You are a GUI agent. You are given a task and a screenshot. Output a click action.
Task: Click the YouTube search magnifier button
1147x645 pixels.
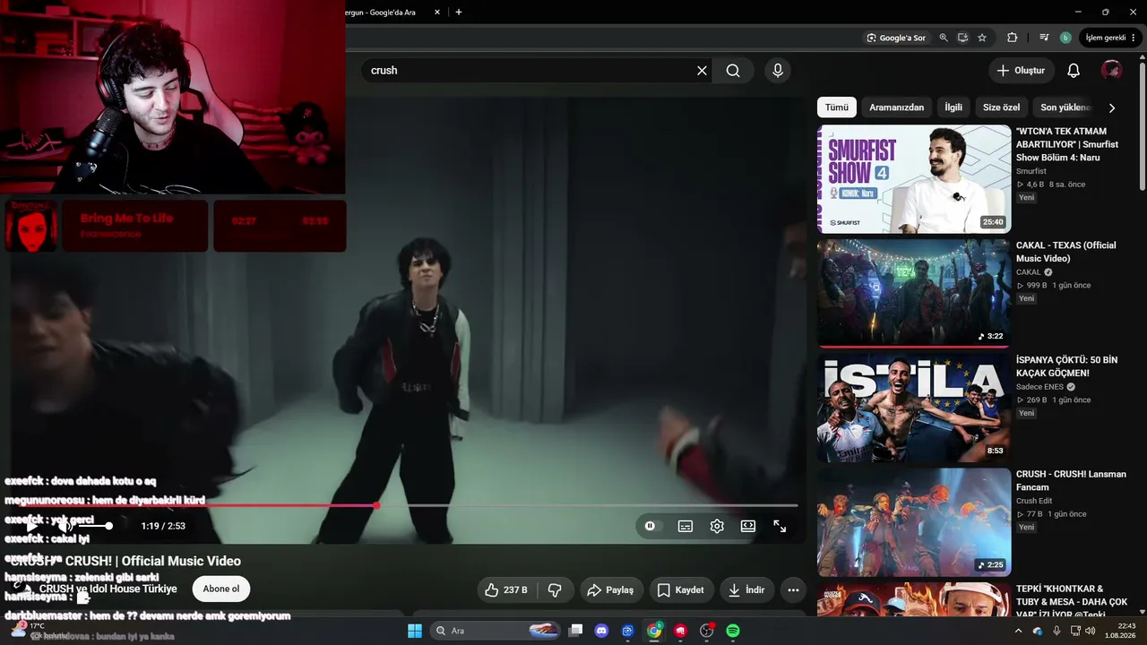coord(733,71)
